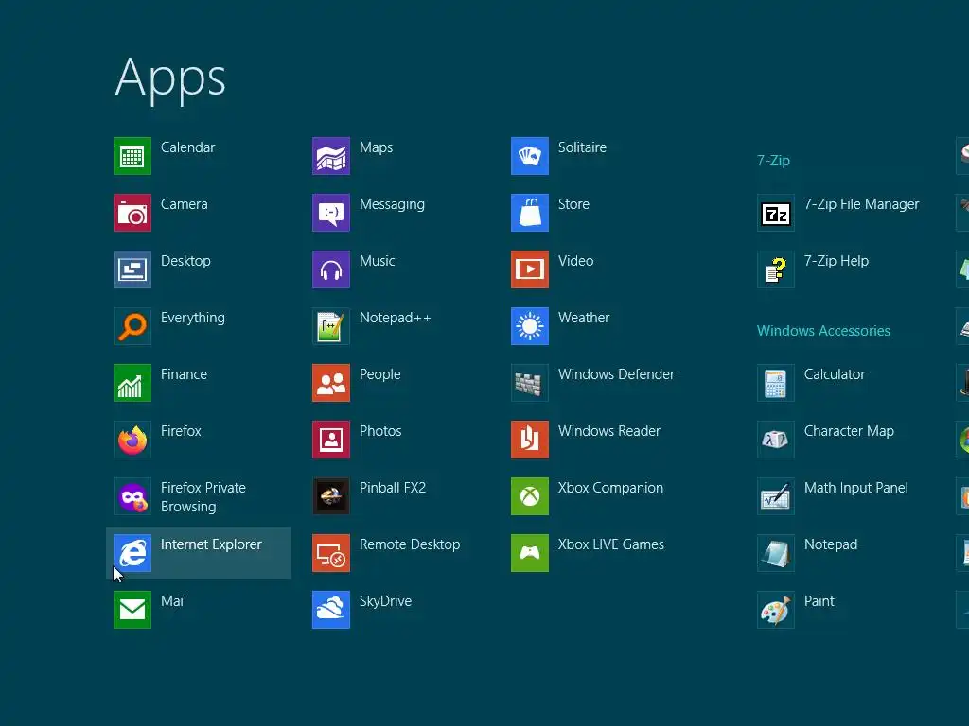Open the SkyDrive cloud icon
Screen dimensions: 969x726
click(x=331, y=610)
